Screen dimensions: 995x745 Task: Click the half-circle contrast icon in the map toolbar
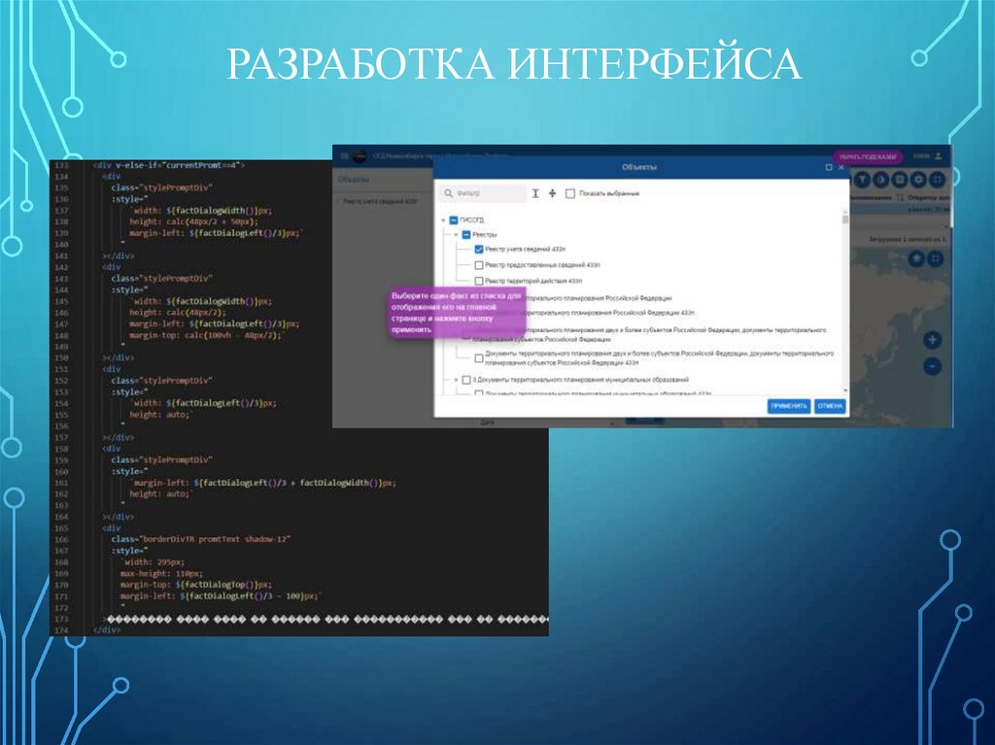[880, 180]
